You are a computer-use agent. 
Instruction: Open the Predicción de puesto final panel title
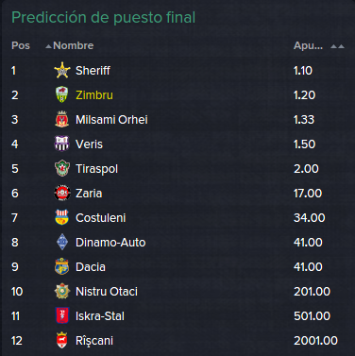[104, 18]
